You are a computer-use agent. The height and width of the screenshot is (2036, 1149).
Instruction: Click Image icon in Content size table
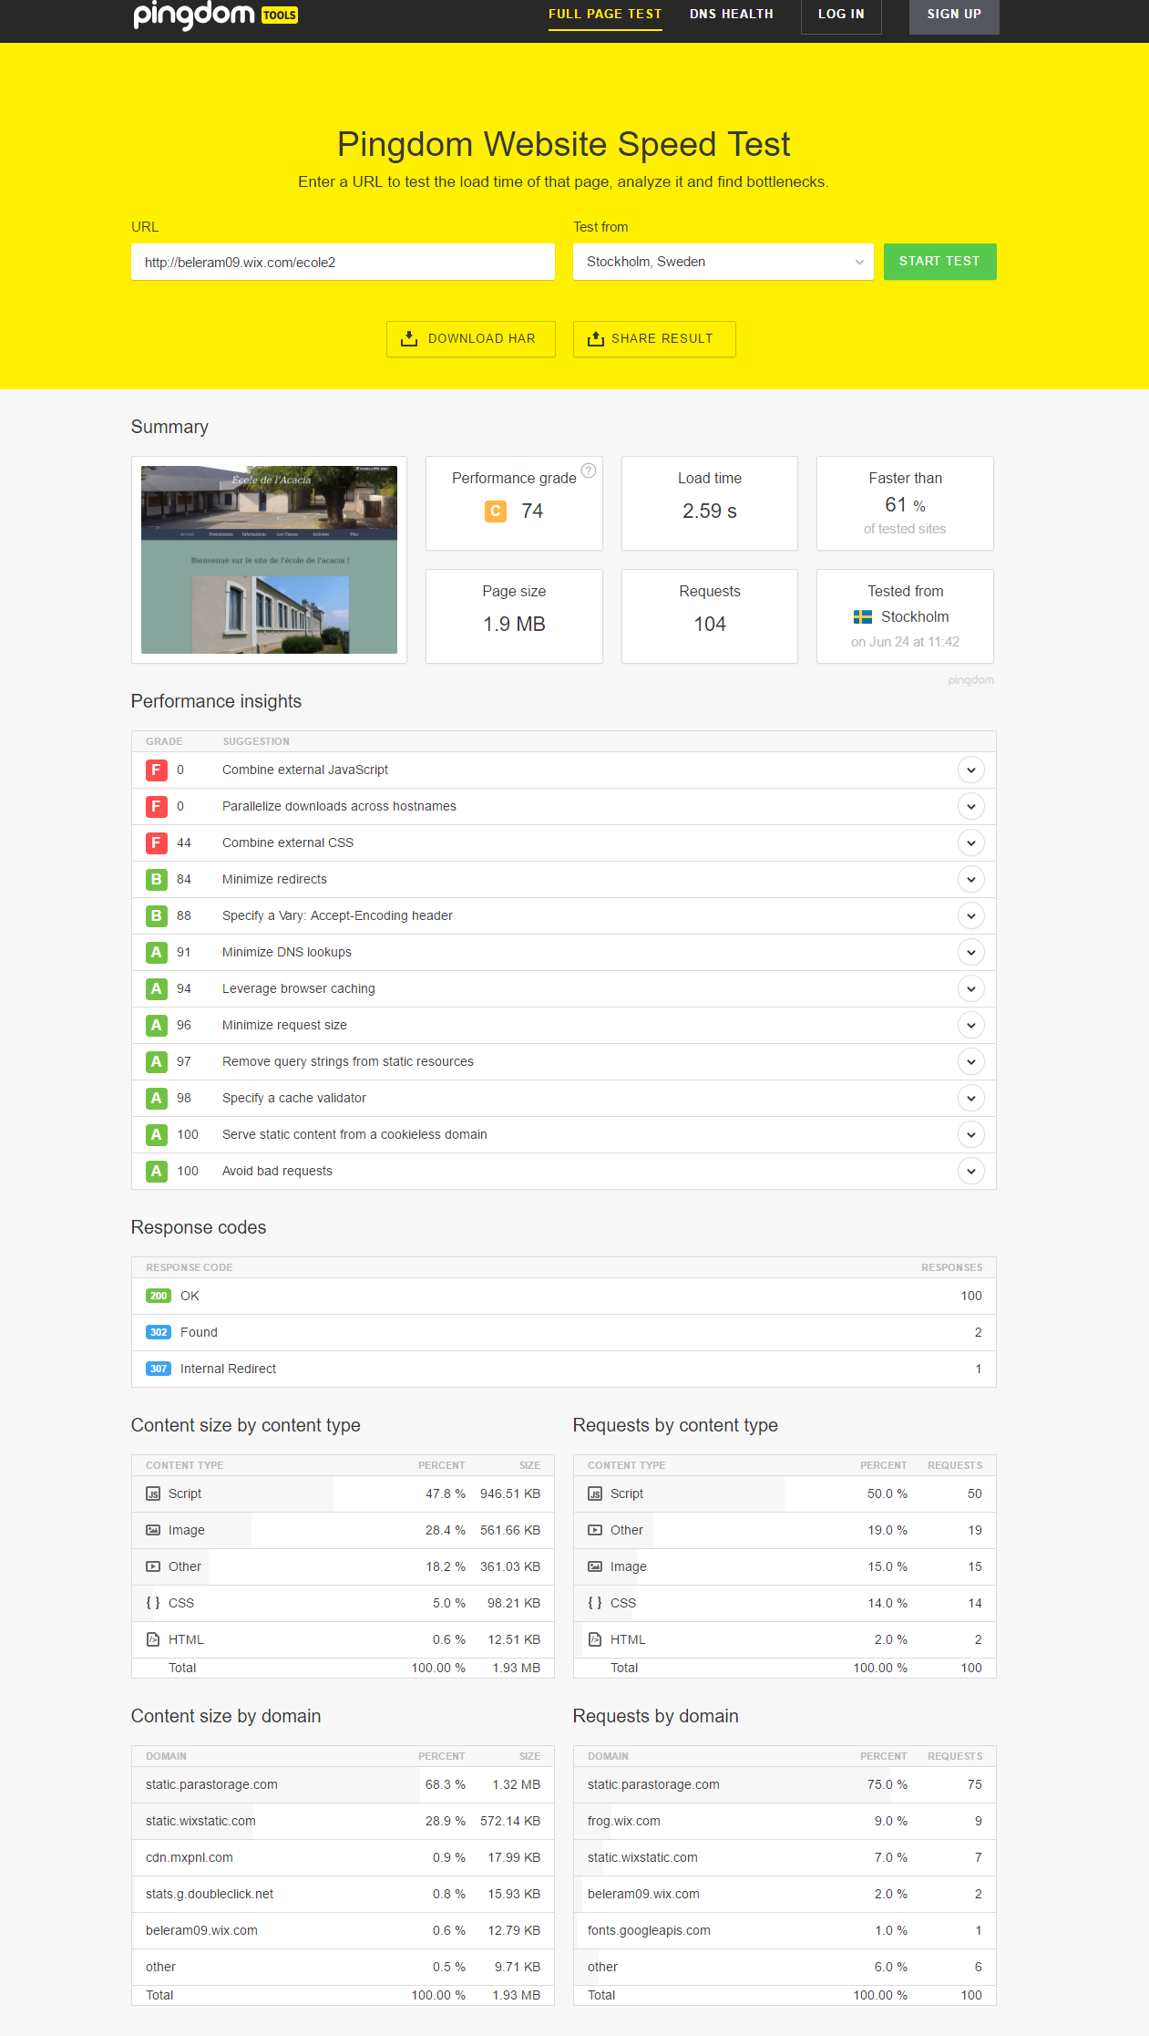[x=153, y=1530]
